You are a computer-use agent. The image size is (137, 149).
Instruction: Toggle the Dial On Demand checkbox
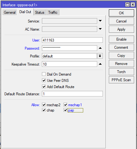44,74
